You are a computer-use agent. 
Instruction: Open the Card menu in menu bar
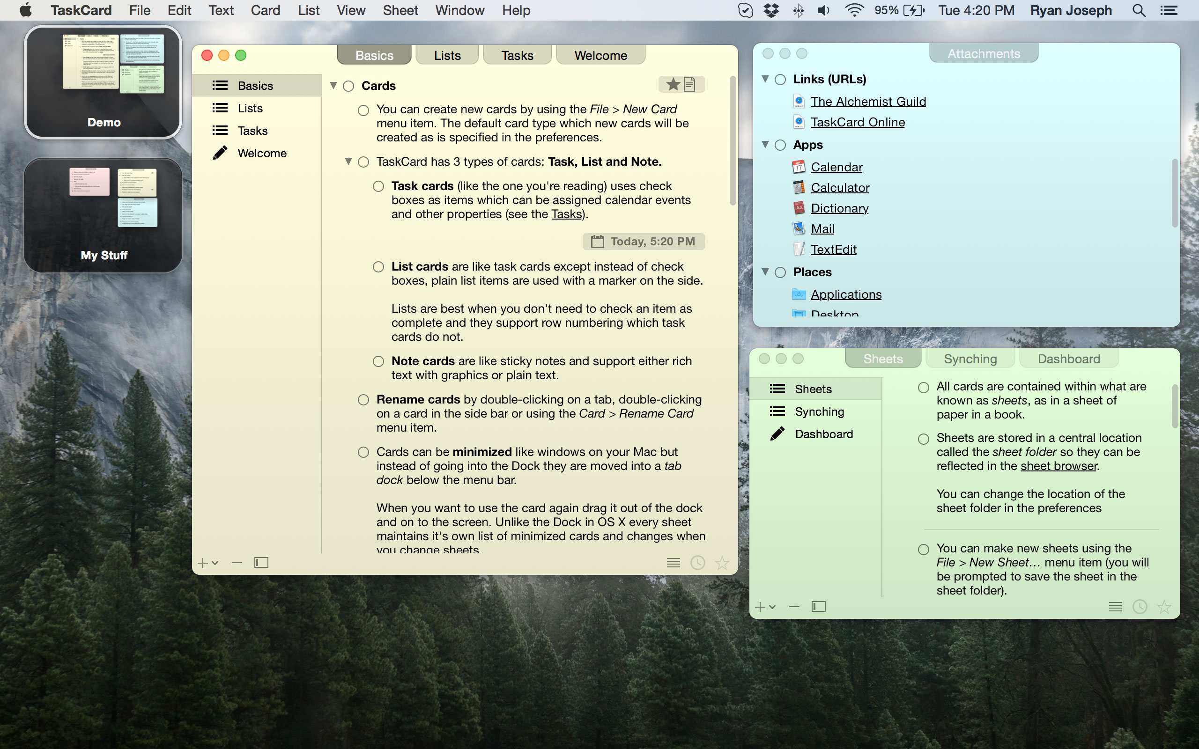point(265,10)
